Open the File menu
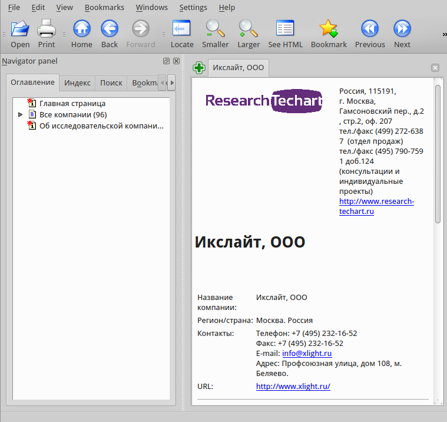 click(x=14, y=8)
